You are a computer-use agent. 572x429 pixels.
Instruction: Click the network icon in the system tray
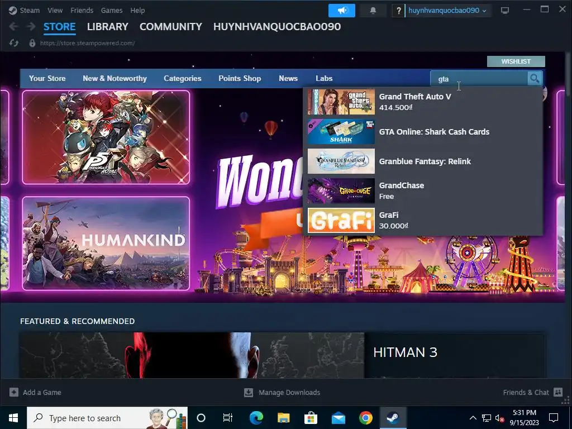tap(487, 418)
